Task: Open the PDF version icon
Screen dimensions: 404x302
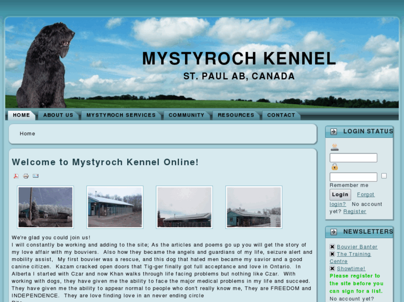Action: tap(16, 176)
